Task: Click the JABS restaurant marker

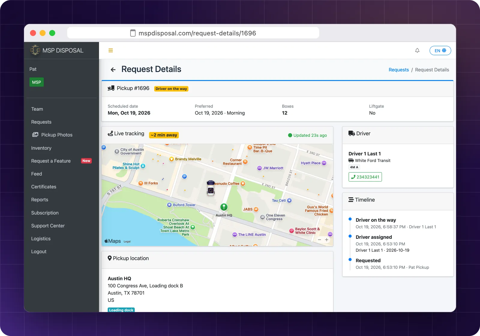Action: pyautogui.click(x=256, y=209)
